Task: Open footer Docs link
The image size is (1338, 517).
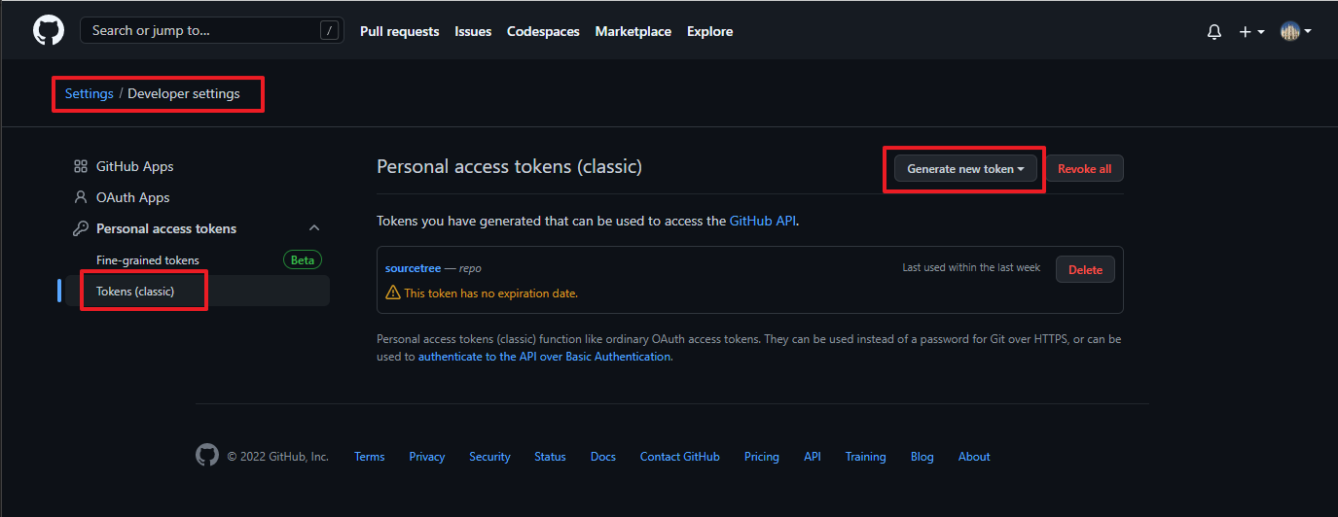Action: pos(603,457)
